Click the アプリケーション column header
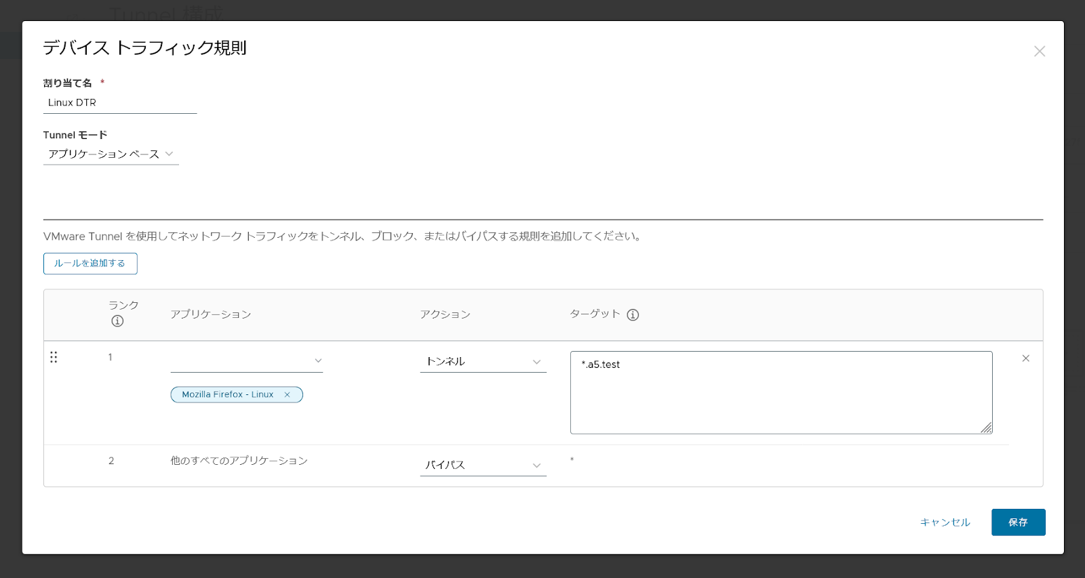The width and height of the screenshot is (1085, 578). (211, 314)
